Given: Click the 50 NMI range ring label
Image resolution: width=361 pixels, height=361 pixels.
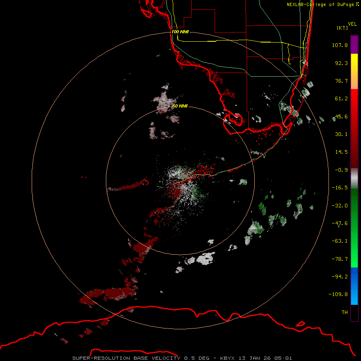Looking at the screenshot, I should (180, 106).
